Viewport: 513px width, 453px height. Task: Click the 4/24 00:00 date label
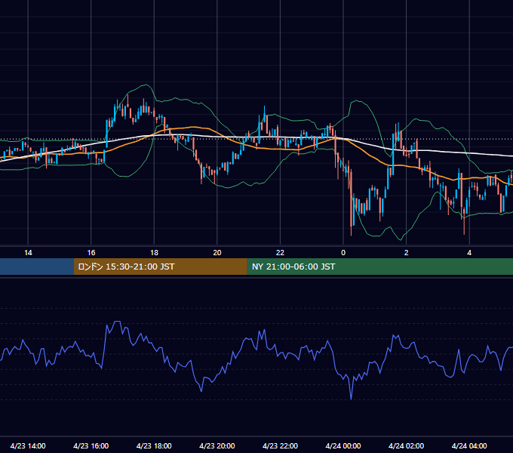[343, 445]
